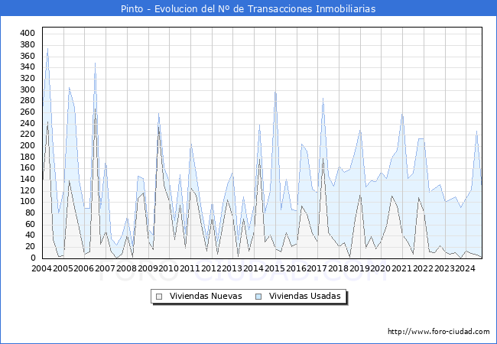Screen dimensions: 497x344
Task: Click the chart title 'Pinto - Evolucion del Nº de Transacciones Inmobiliarias'
Action: pos(248,9)
